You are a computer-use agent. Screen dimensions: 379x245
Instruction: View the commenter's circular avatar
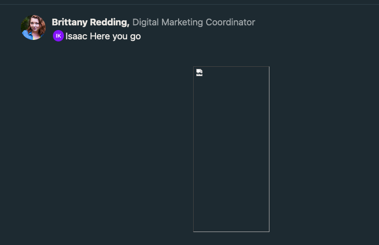(x=33, y=27)
